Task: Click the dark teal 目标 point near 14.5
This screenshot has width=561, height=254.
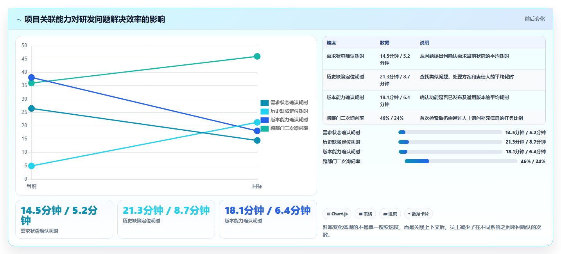Action: [x=257, y=140]
